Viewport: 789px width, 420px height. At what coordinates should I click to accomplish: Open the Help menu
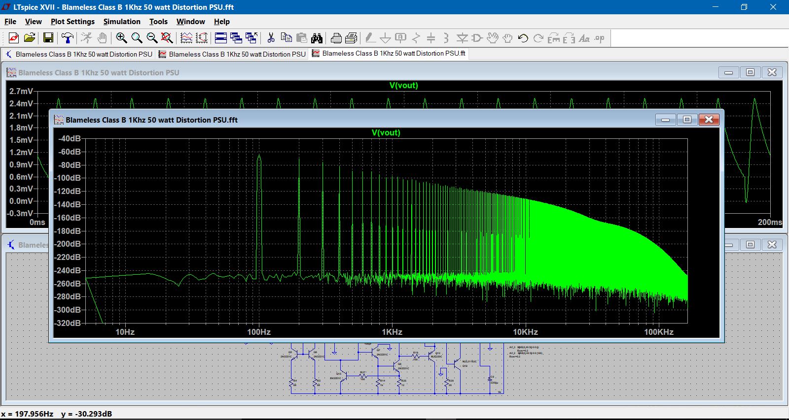coord(222,22)
